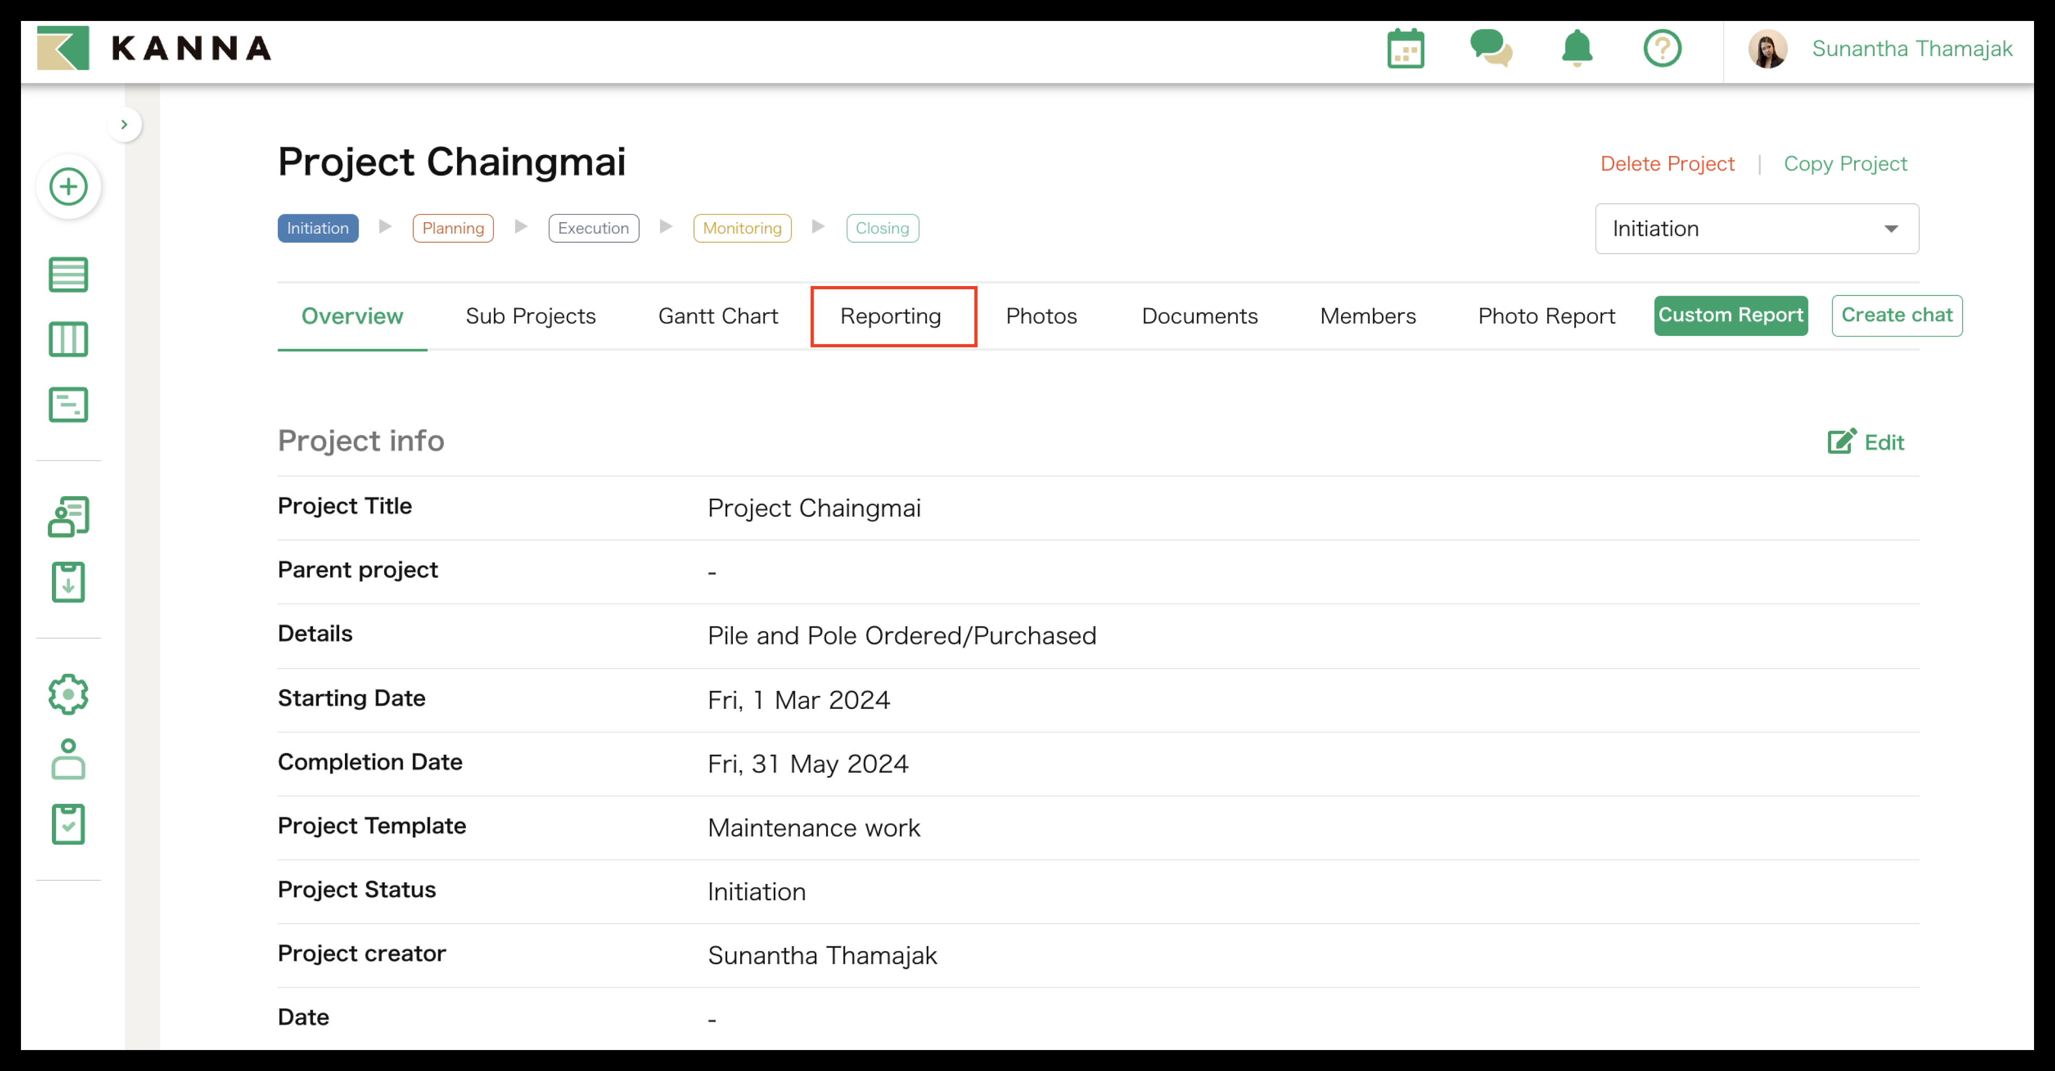Screen dimensions: 2055x1071
Task: Open Sunantha Thamajak user menu
Action: tap(1911, 49)
